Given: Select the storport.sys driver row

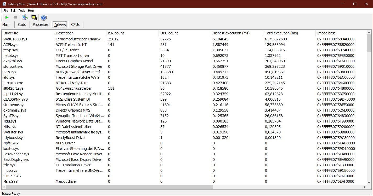Looking at the screenshot, I should point(184,66).
